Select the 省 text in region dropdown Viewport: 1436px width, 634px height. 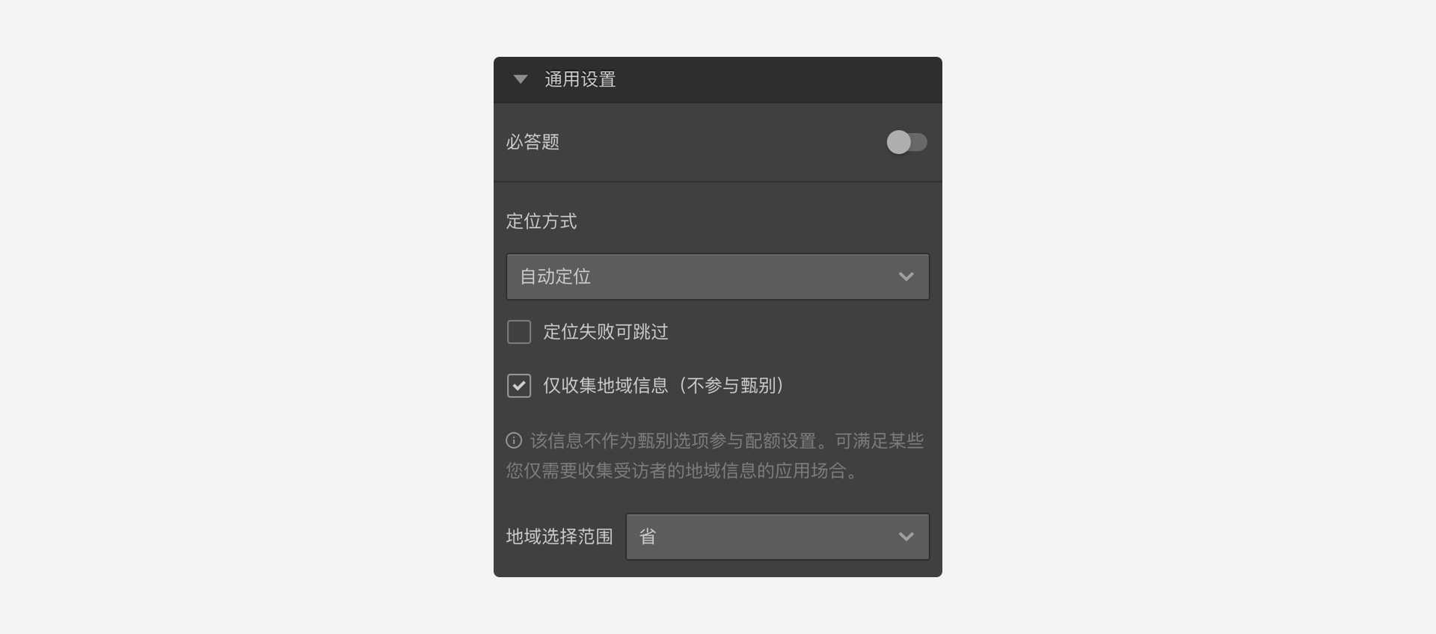(648, 537)
